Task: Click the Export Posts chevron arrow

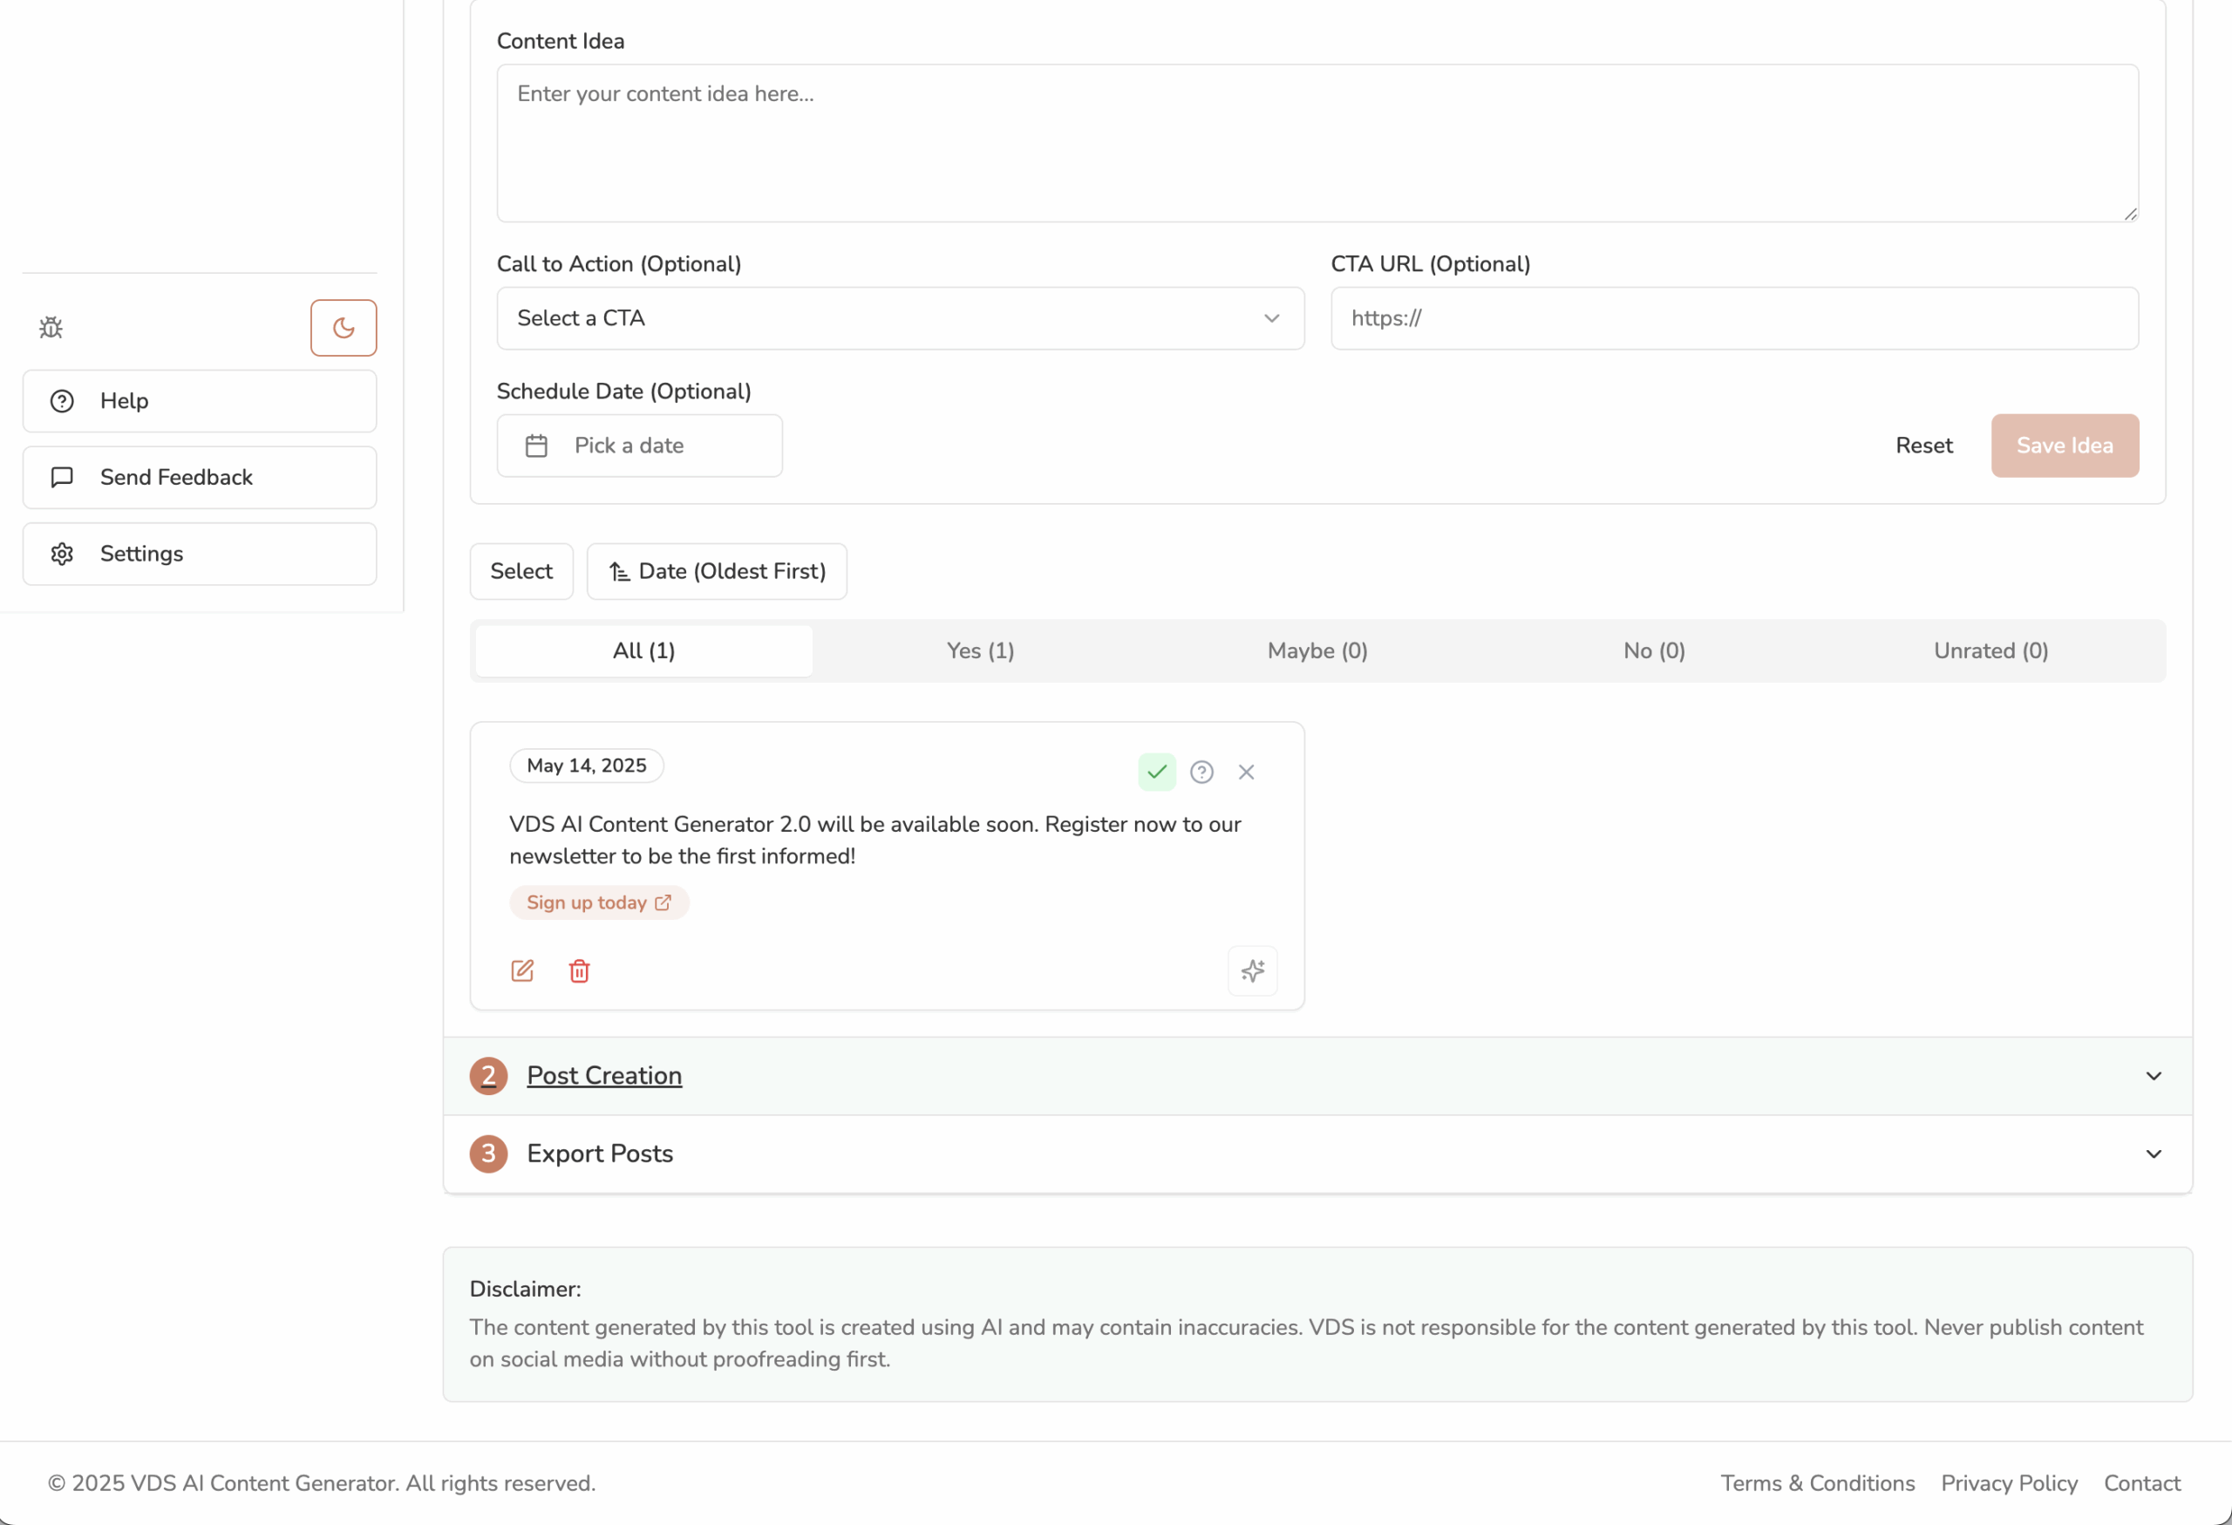Action: [2154, 1154]
